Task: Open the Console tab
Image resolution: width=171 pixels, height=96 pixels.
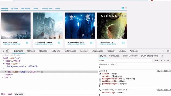Action: pyautogui.click(x=31, y=51)
